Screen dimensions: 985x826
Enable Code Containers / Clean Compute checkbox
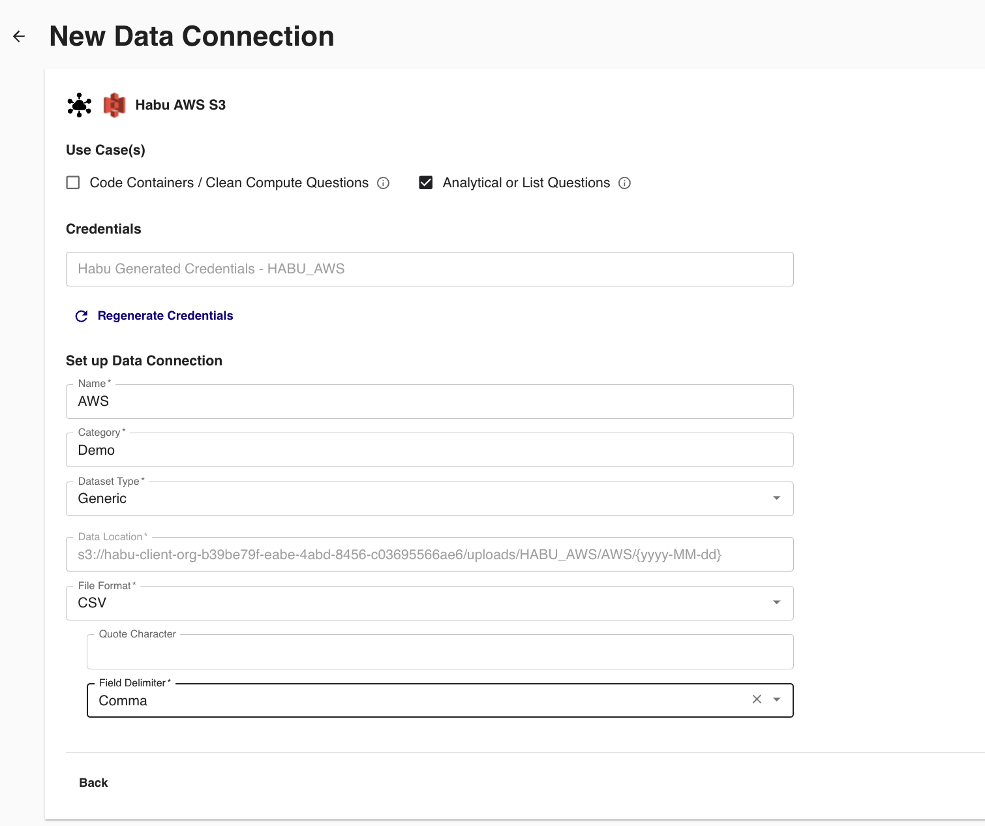pos(73,183)
